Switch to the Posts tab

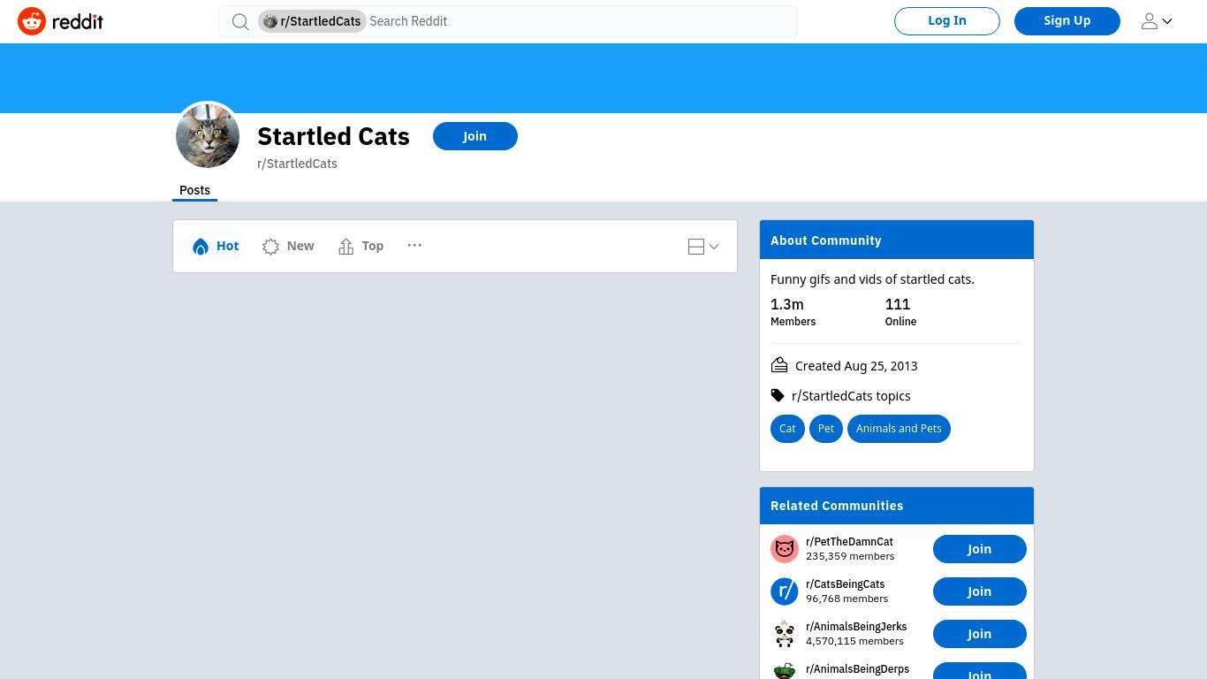pyautogui.click(x=194, y=190)
